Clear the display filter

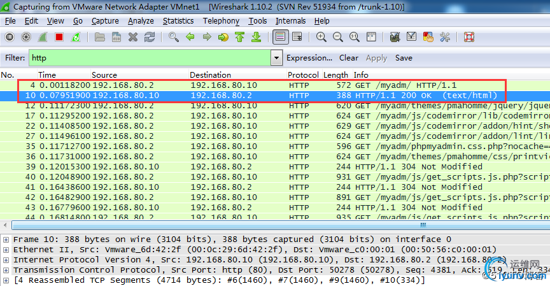[x=349, y=58]
